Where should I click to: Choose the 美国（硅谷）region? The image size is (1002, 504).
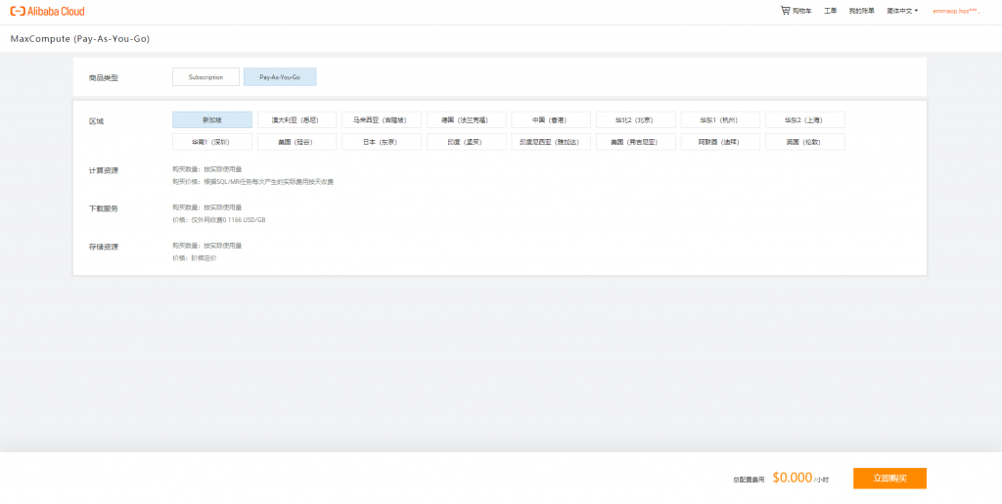point(296,142)
